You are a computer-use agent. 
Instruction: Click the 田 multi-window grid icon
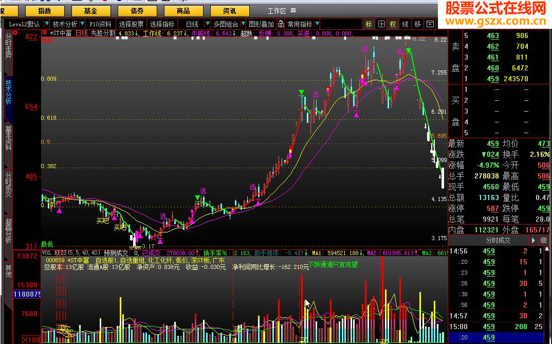381,24
